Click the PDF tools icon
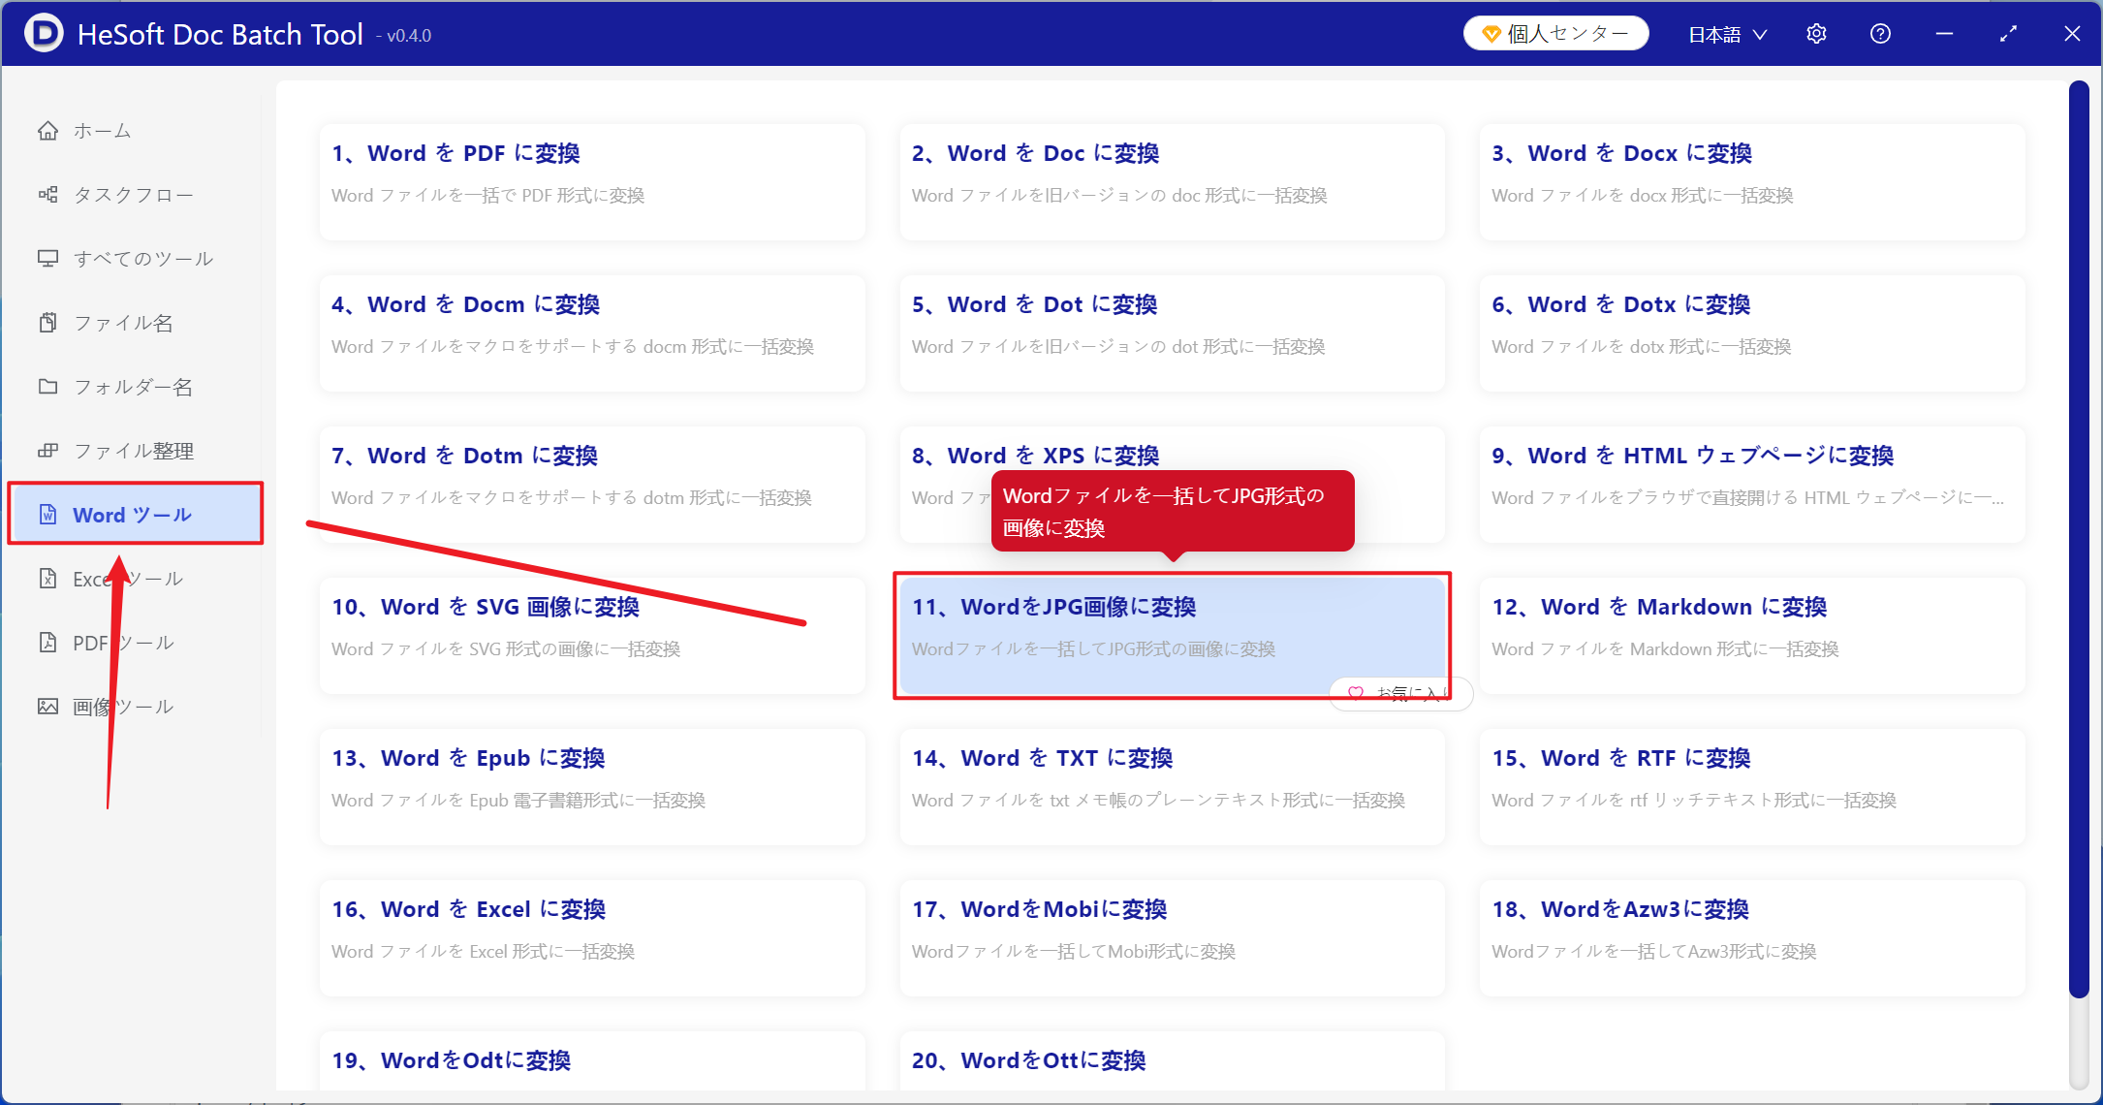 click(47, 642)
